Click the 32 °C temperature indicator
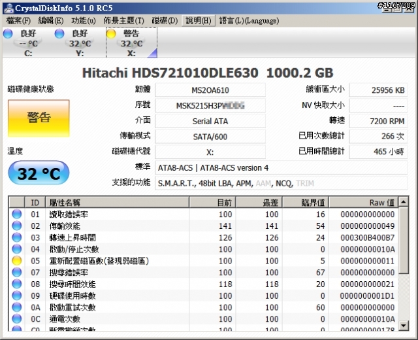This screenshot has height=340, width=418. (x=39, y=173)
